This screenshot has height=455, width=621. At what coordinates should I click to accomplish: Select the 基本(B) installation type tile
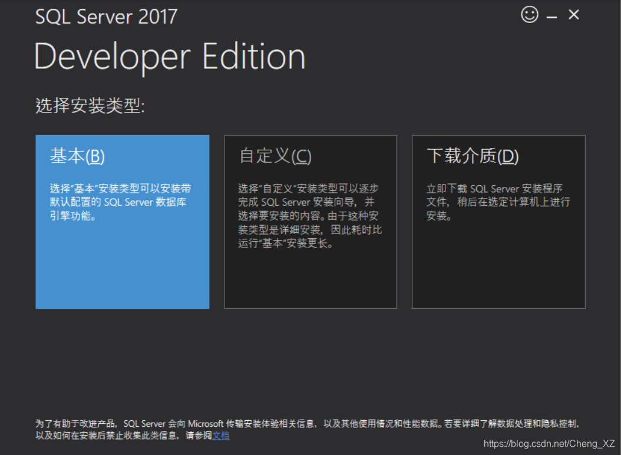pyautogui.click(x=123, y=222)
